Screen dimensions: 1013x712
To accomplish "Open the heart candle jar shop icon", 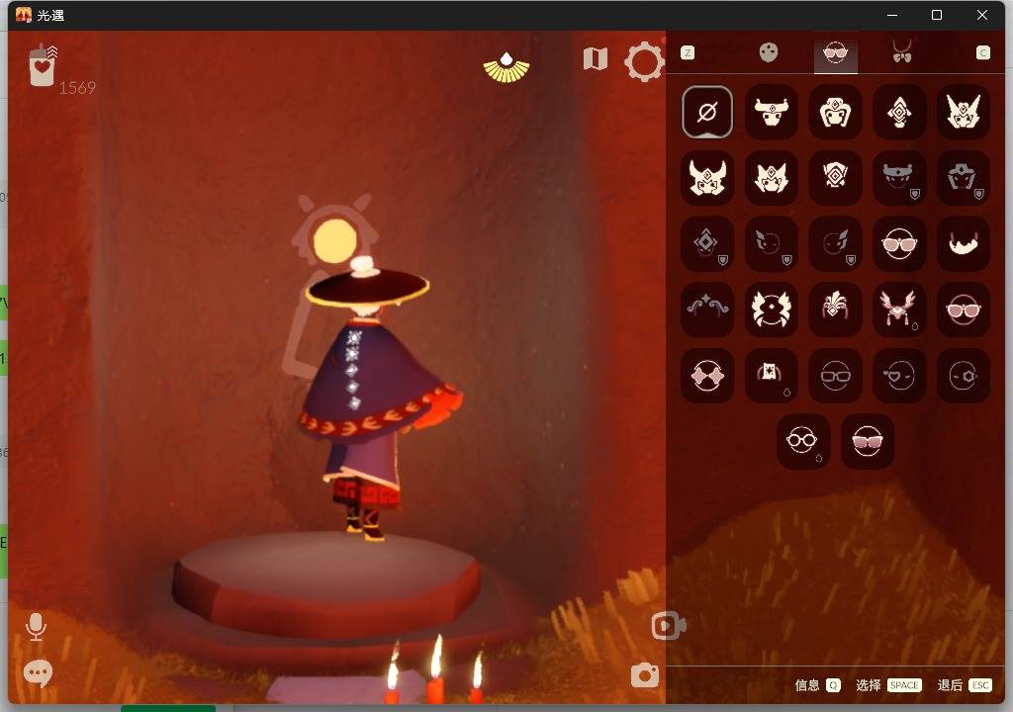I will tap(44, 65).
